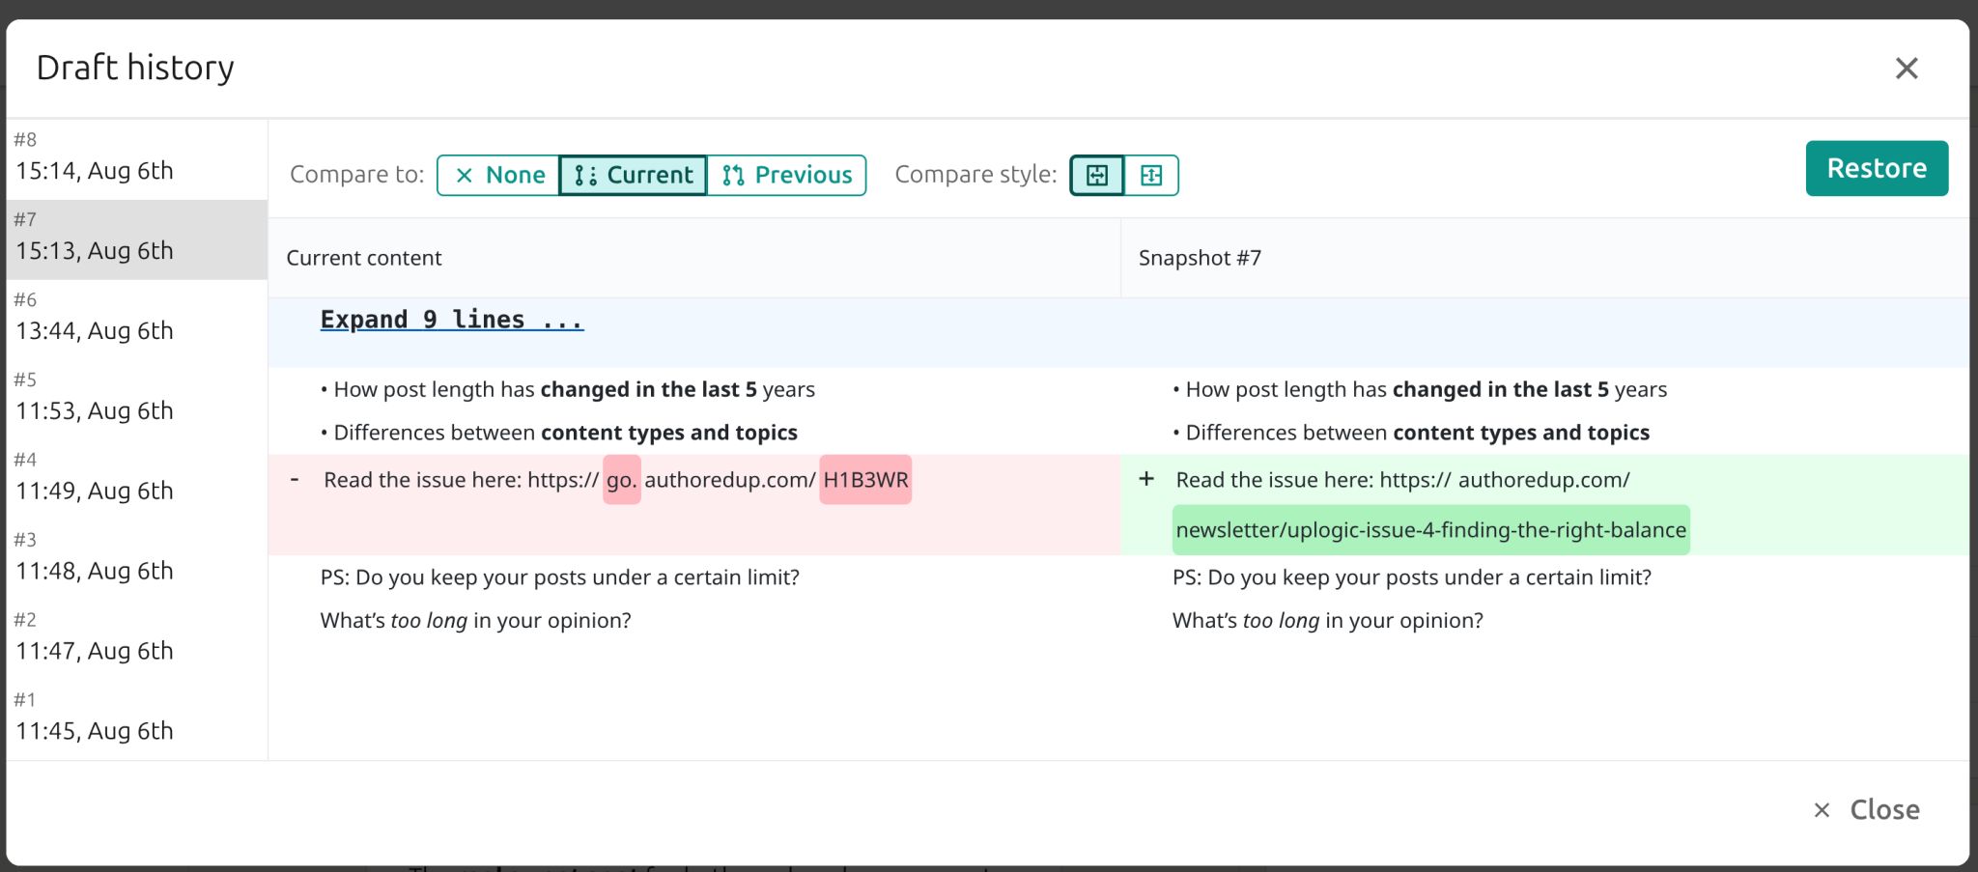Click the 'Draft history' dialog title
This screenshot has width=1978, height=872.
[135, 68]
